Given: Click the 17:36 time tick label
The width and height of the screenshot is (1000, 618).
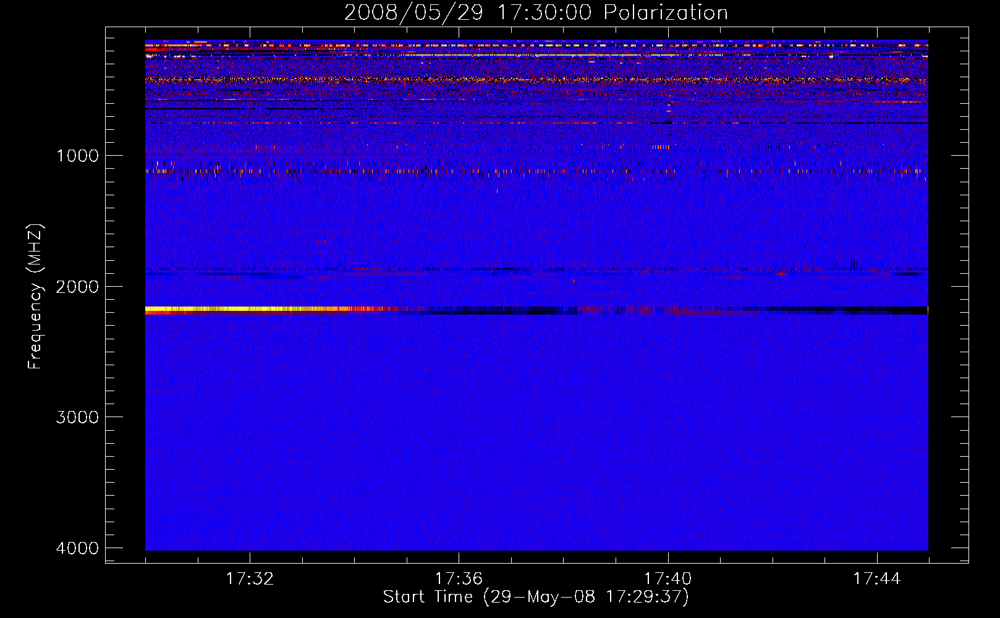Looking at the screenshot, I should [x=459, y=578].
